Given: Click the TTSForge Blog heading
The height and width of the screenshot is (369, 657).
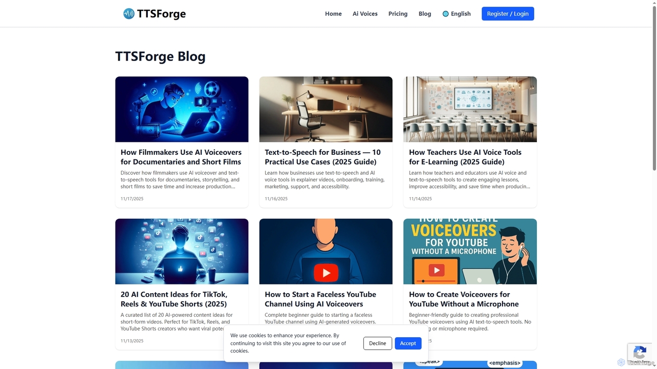Looking at the screenshot, I should [x=160, y=56].
